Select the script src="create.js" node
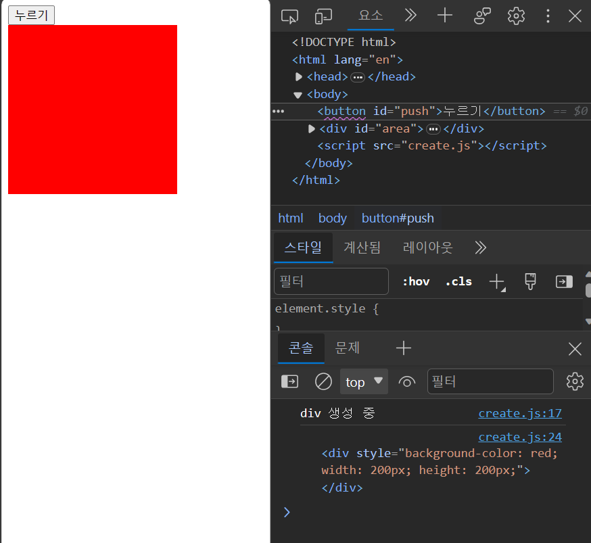 (x=432, y=146)
